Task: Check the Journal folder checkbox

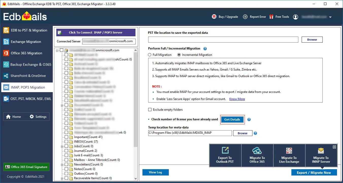Action: (66, 151)
